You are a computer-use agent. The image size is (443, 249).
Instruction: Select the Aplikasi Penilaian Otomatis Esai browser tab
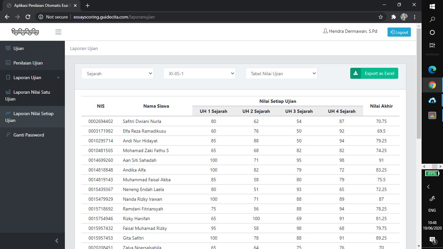pyautogui.click(x=42, y=6)
